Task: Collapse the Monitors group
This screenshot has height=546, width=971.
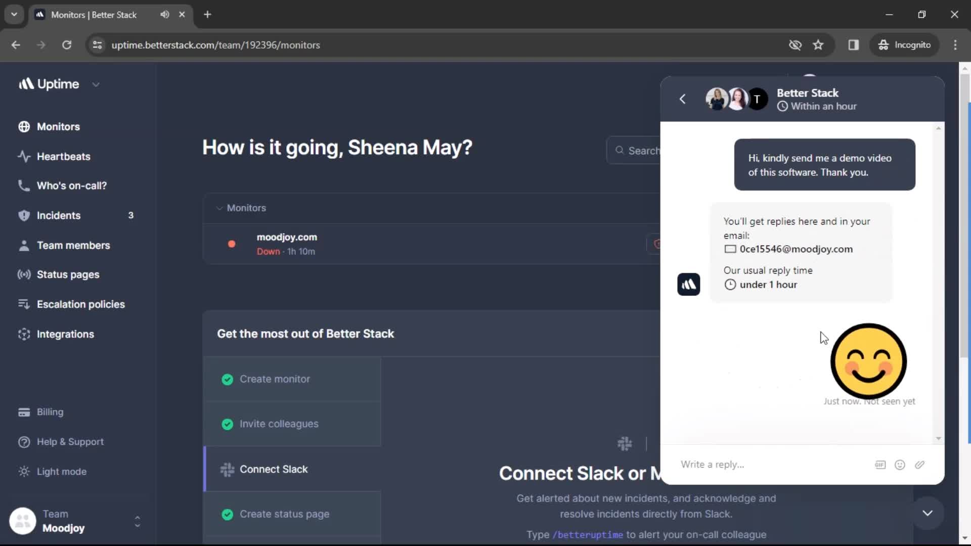Action: (x=219, y=208)
